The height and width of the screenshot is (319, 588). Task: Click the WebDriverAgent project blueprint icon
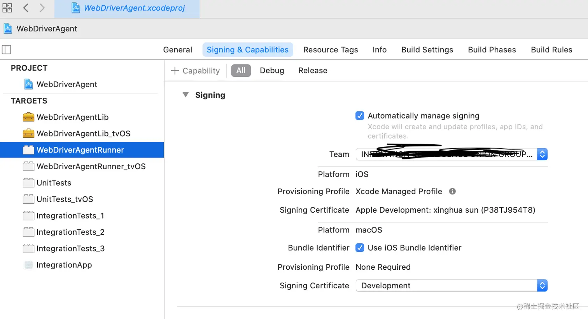point(28,84)
